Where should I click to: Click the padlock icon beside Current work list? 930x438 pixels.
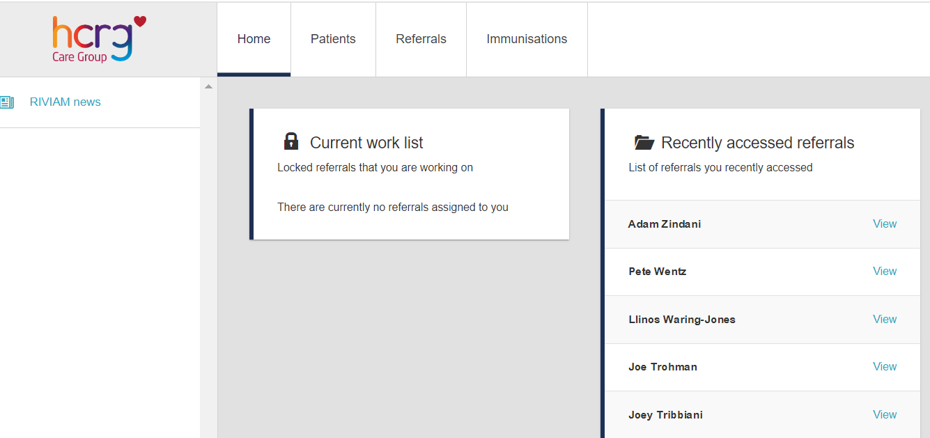pyautogui.click(x=291, y=141)
